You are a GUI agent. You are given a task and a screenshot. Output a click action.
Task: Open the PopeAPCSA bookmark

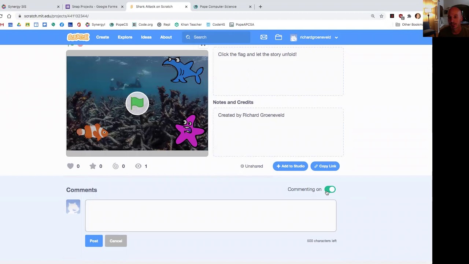(242, 25)
